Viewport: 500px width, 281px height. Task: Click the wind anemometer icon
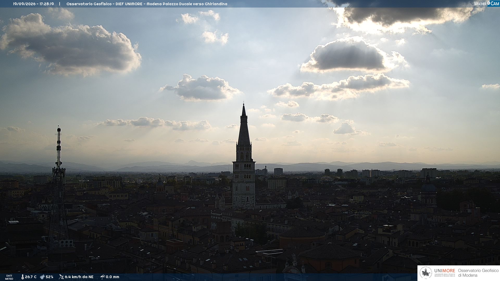[x=61, y=277]
